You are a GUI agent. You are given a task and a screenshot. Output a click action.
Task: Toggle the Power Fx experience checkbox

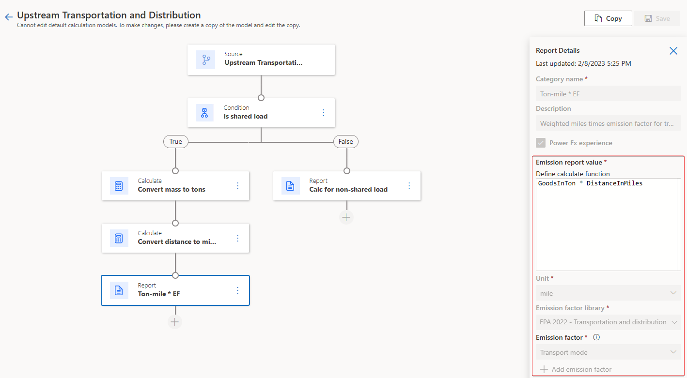coord(541,142)
